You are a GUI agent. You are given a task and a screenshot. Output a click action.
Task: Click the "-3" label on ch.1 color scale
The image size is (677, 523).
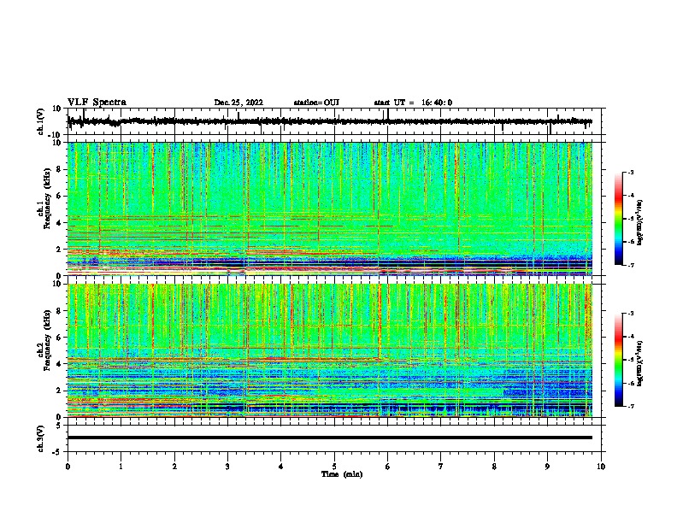(x=631, y=172)
